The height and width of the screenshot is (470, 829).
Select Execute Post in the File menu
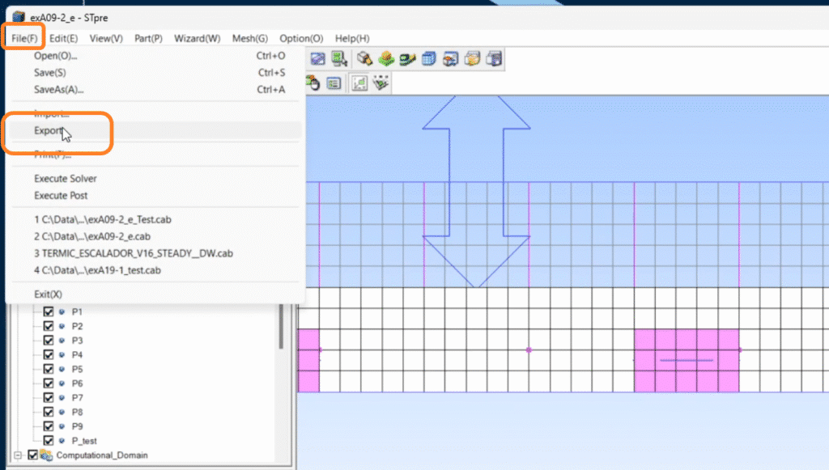[156, 196]
